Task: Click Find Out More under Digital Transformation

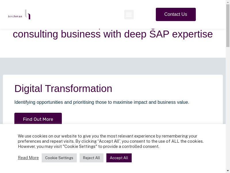Action: [38, 119]
